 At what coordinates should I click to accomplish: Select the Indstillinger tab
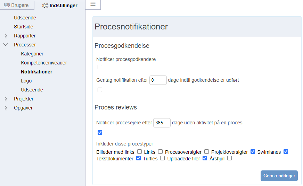point(60,6)
